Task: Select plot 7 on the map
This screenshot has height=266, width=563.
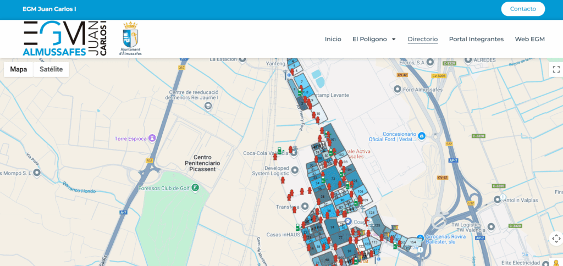Action: coord(302,81)
